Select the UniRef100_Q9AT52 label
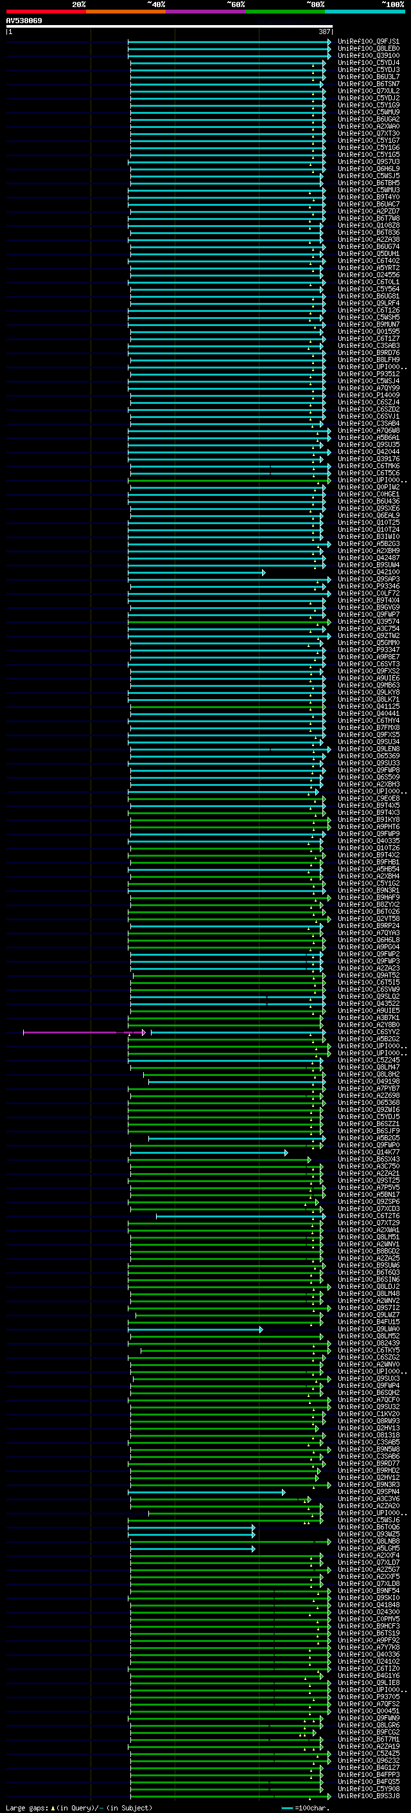Screen dimensions: 411x1813 pyautogui.click(x=368, y=976)
